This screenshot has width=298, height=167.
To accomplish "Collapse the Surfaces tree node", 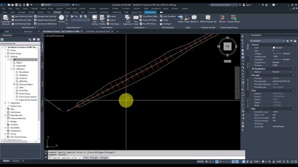I will click(x=5, y=57).
